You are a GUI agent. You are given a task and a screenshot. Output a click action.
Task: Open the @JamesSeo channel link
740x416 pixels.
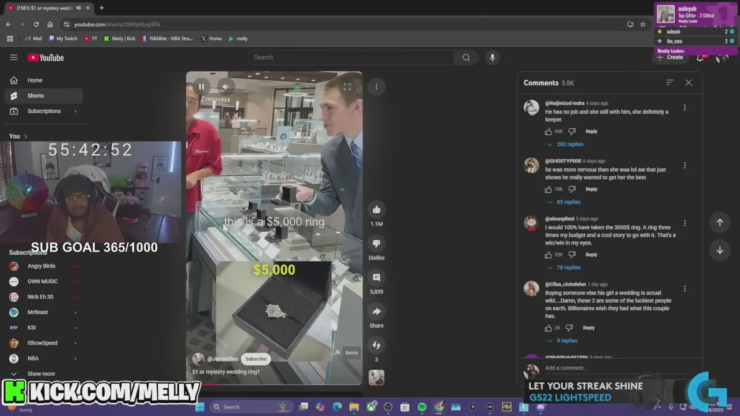(x=223, y=359)
